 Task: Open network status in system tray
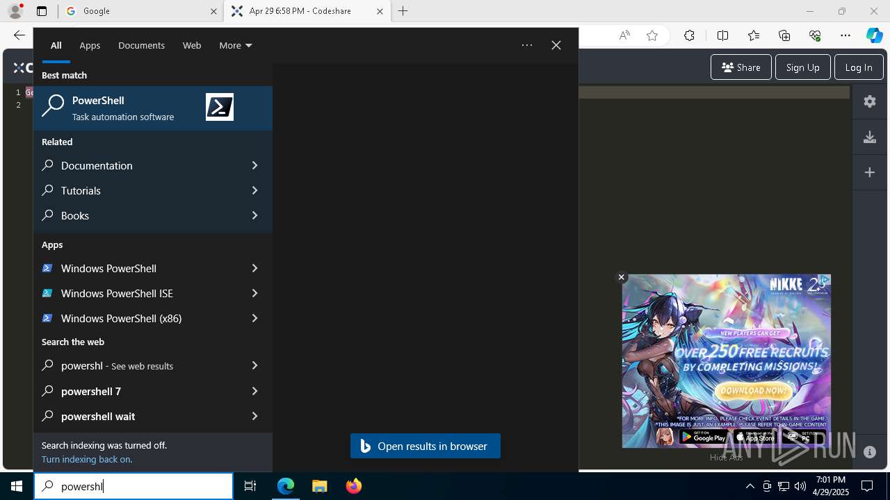[784, 486]
